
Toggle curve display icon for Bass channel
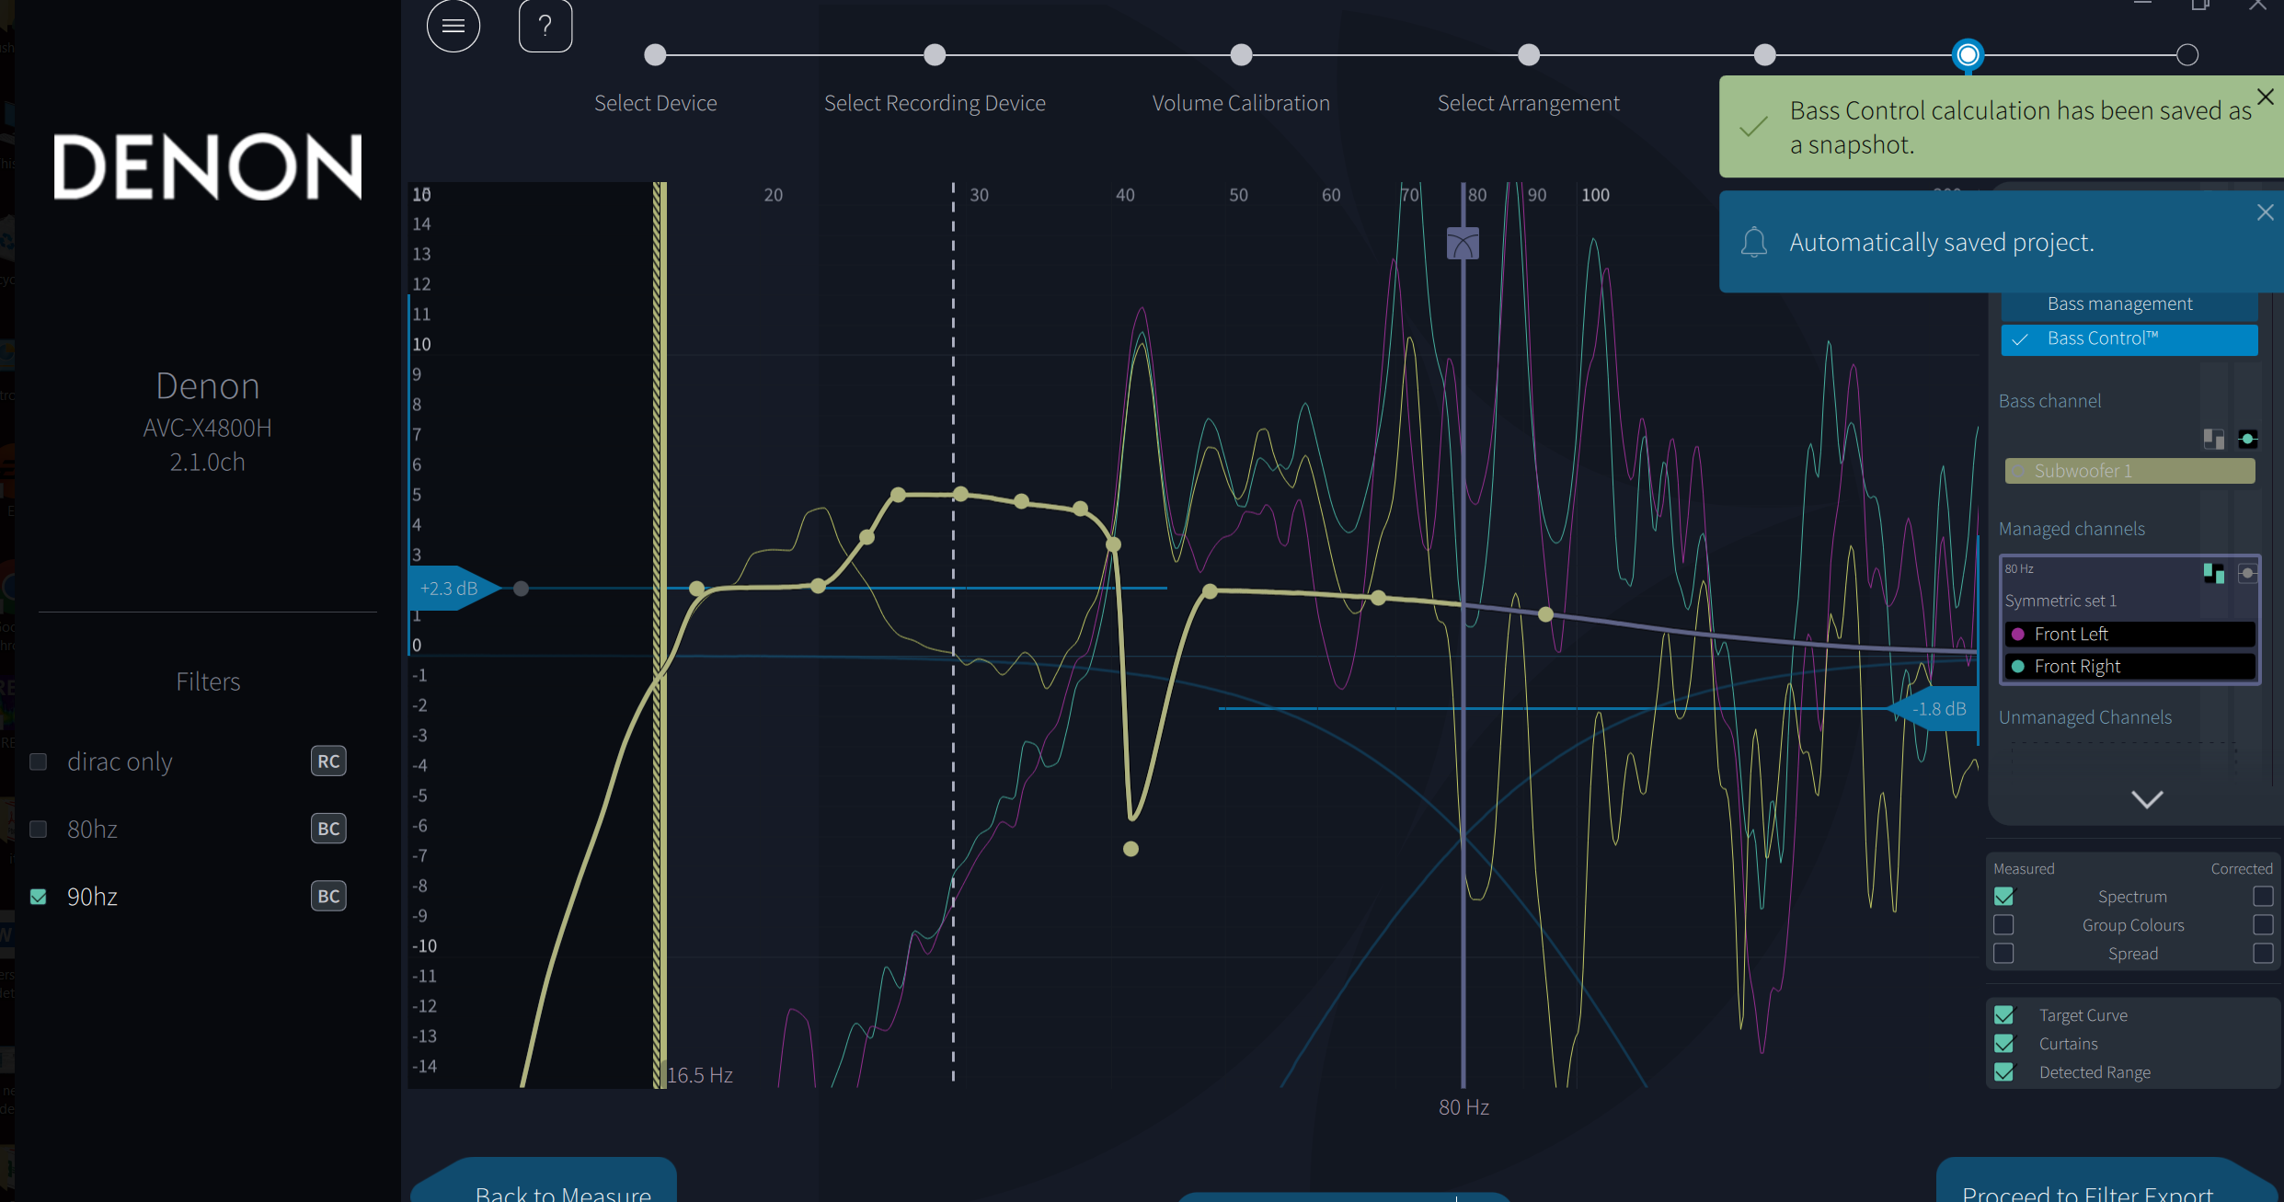(2247, 439)
